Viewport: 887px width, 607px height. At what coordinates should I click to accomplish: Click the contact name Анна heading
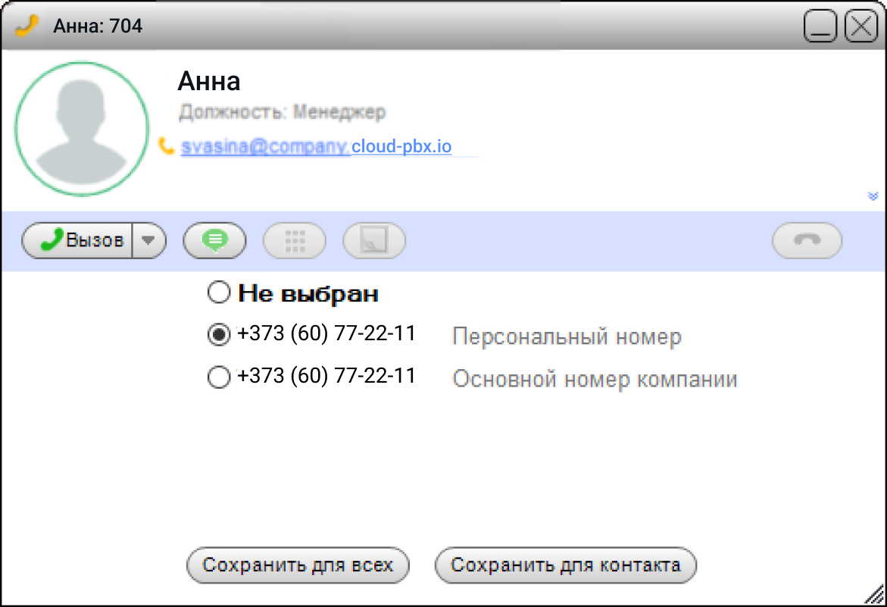[209, 80]
